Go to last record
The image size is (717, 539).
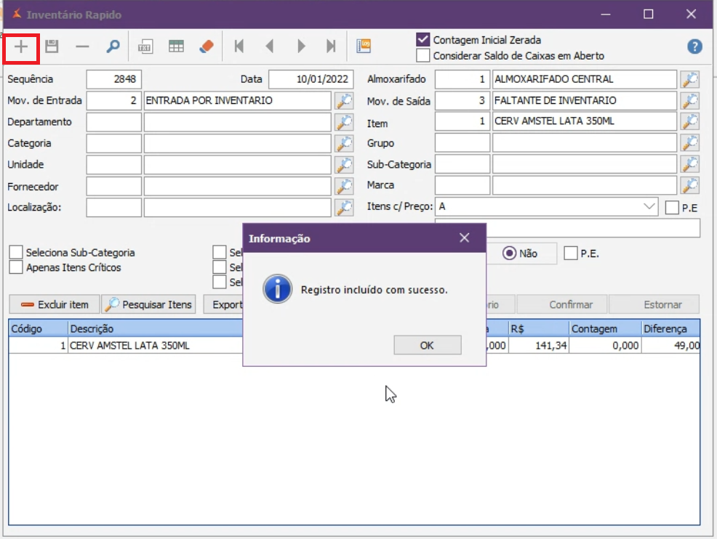coord(331,46)
